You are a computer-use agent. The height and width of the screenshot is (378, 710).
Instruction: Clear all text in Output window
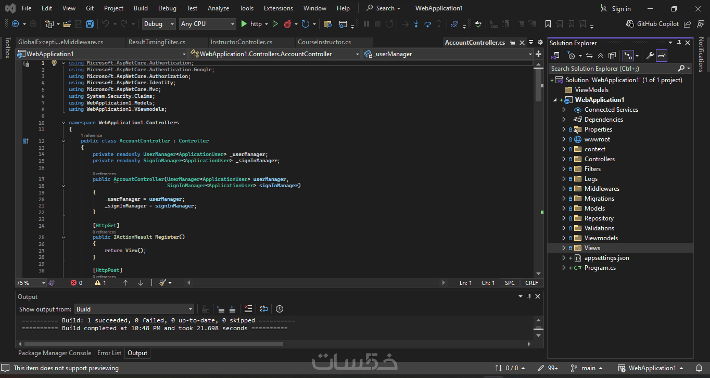pos(248,309)
